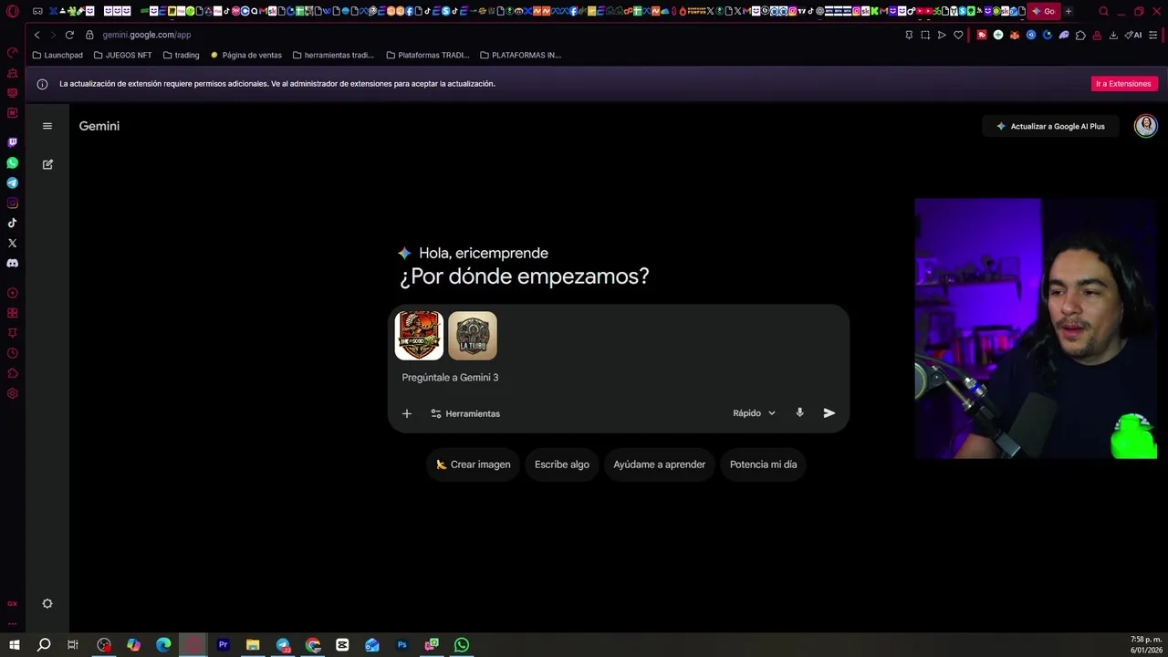1168x657 pixels.
Task: Open the tab search magnifier icon
Action: (x=1103, y=11)
